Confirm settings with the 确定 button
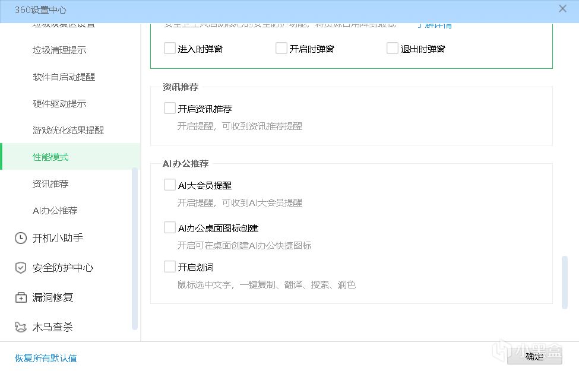Viewport: 579px width, 371px height. point(534,357)
